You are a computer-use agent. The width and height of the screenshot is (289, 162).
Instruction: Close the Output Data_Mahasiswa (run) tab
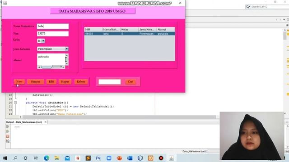click(x=45, y=122)
